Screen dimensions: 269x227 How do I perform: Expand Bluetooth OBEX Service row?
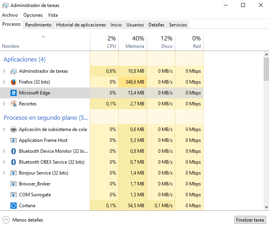pos(4,162)
